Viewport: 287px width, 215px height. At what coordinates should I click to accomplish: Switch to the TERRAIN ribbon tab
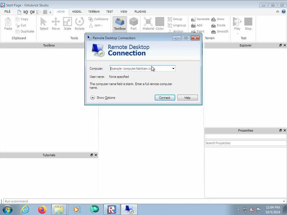[x=94, y=11]
